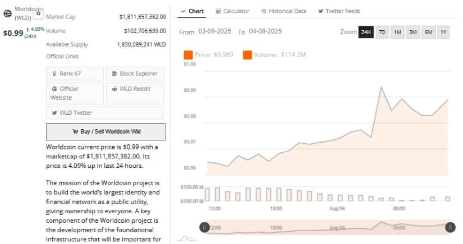This screenshot has width=463, height=244.
Task: Click Buy / Sell Worldcoin Wld button
Action: tap(106, 132)
